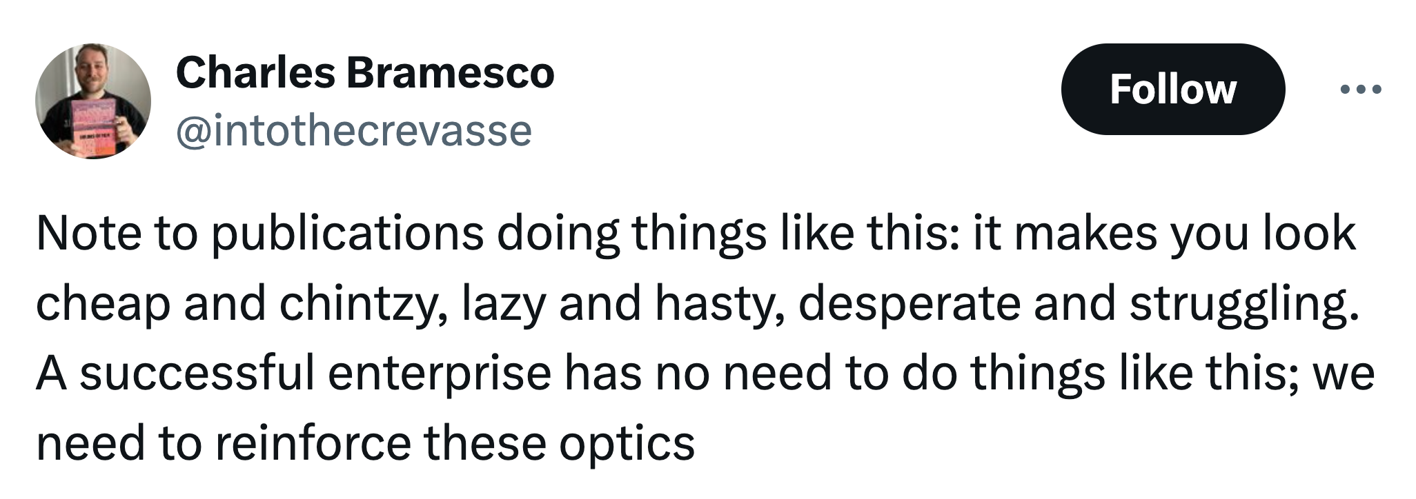Click the words "need to reinforce"
1416x499 pixels.
pos(224,442)
